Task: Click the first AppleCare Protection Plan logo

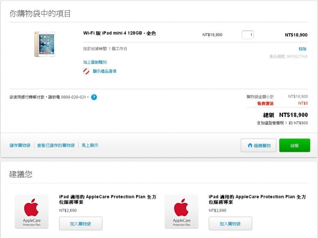Action: click(32, 212)
